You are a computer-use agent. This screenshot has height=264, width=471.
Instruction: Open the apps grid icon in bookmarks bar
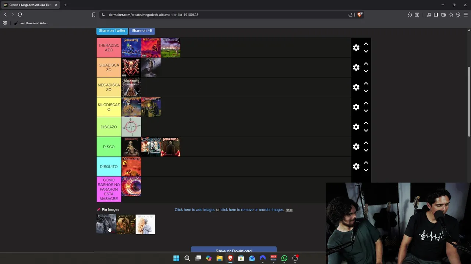pos(5,23)
